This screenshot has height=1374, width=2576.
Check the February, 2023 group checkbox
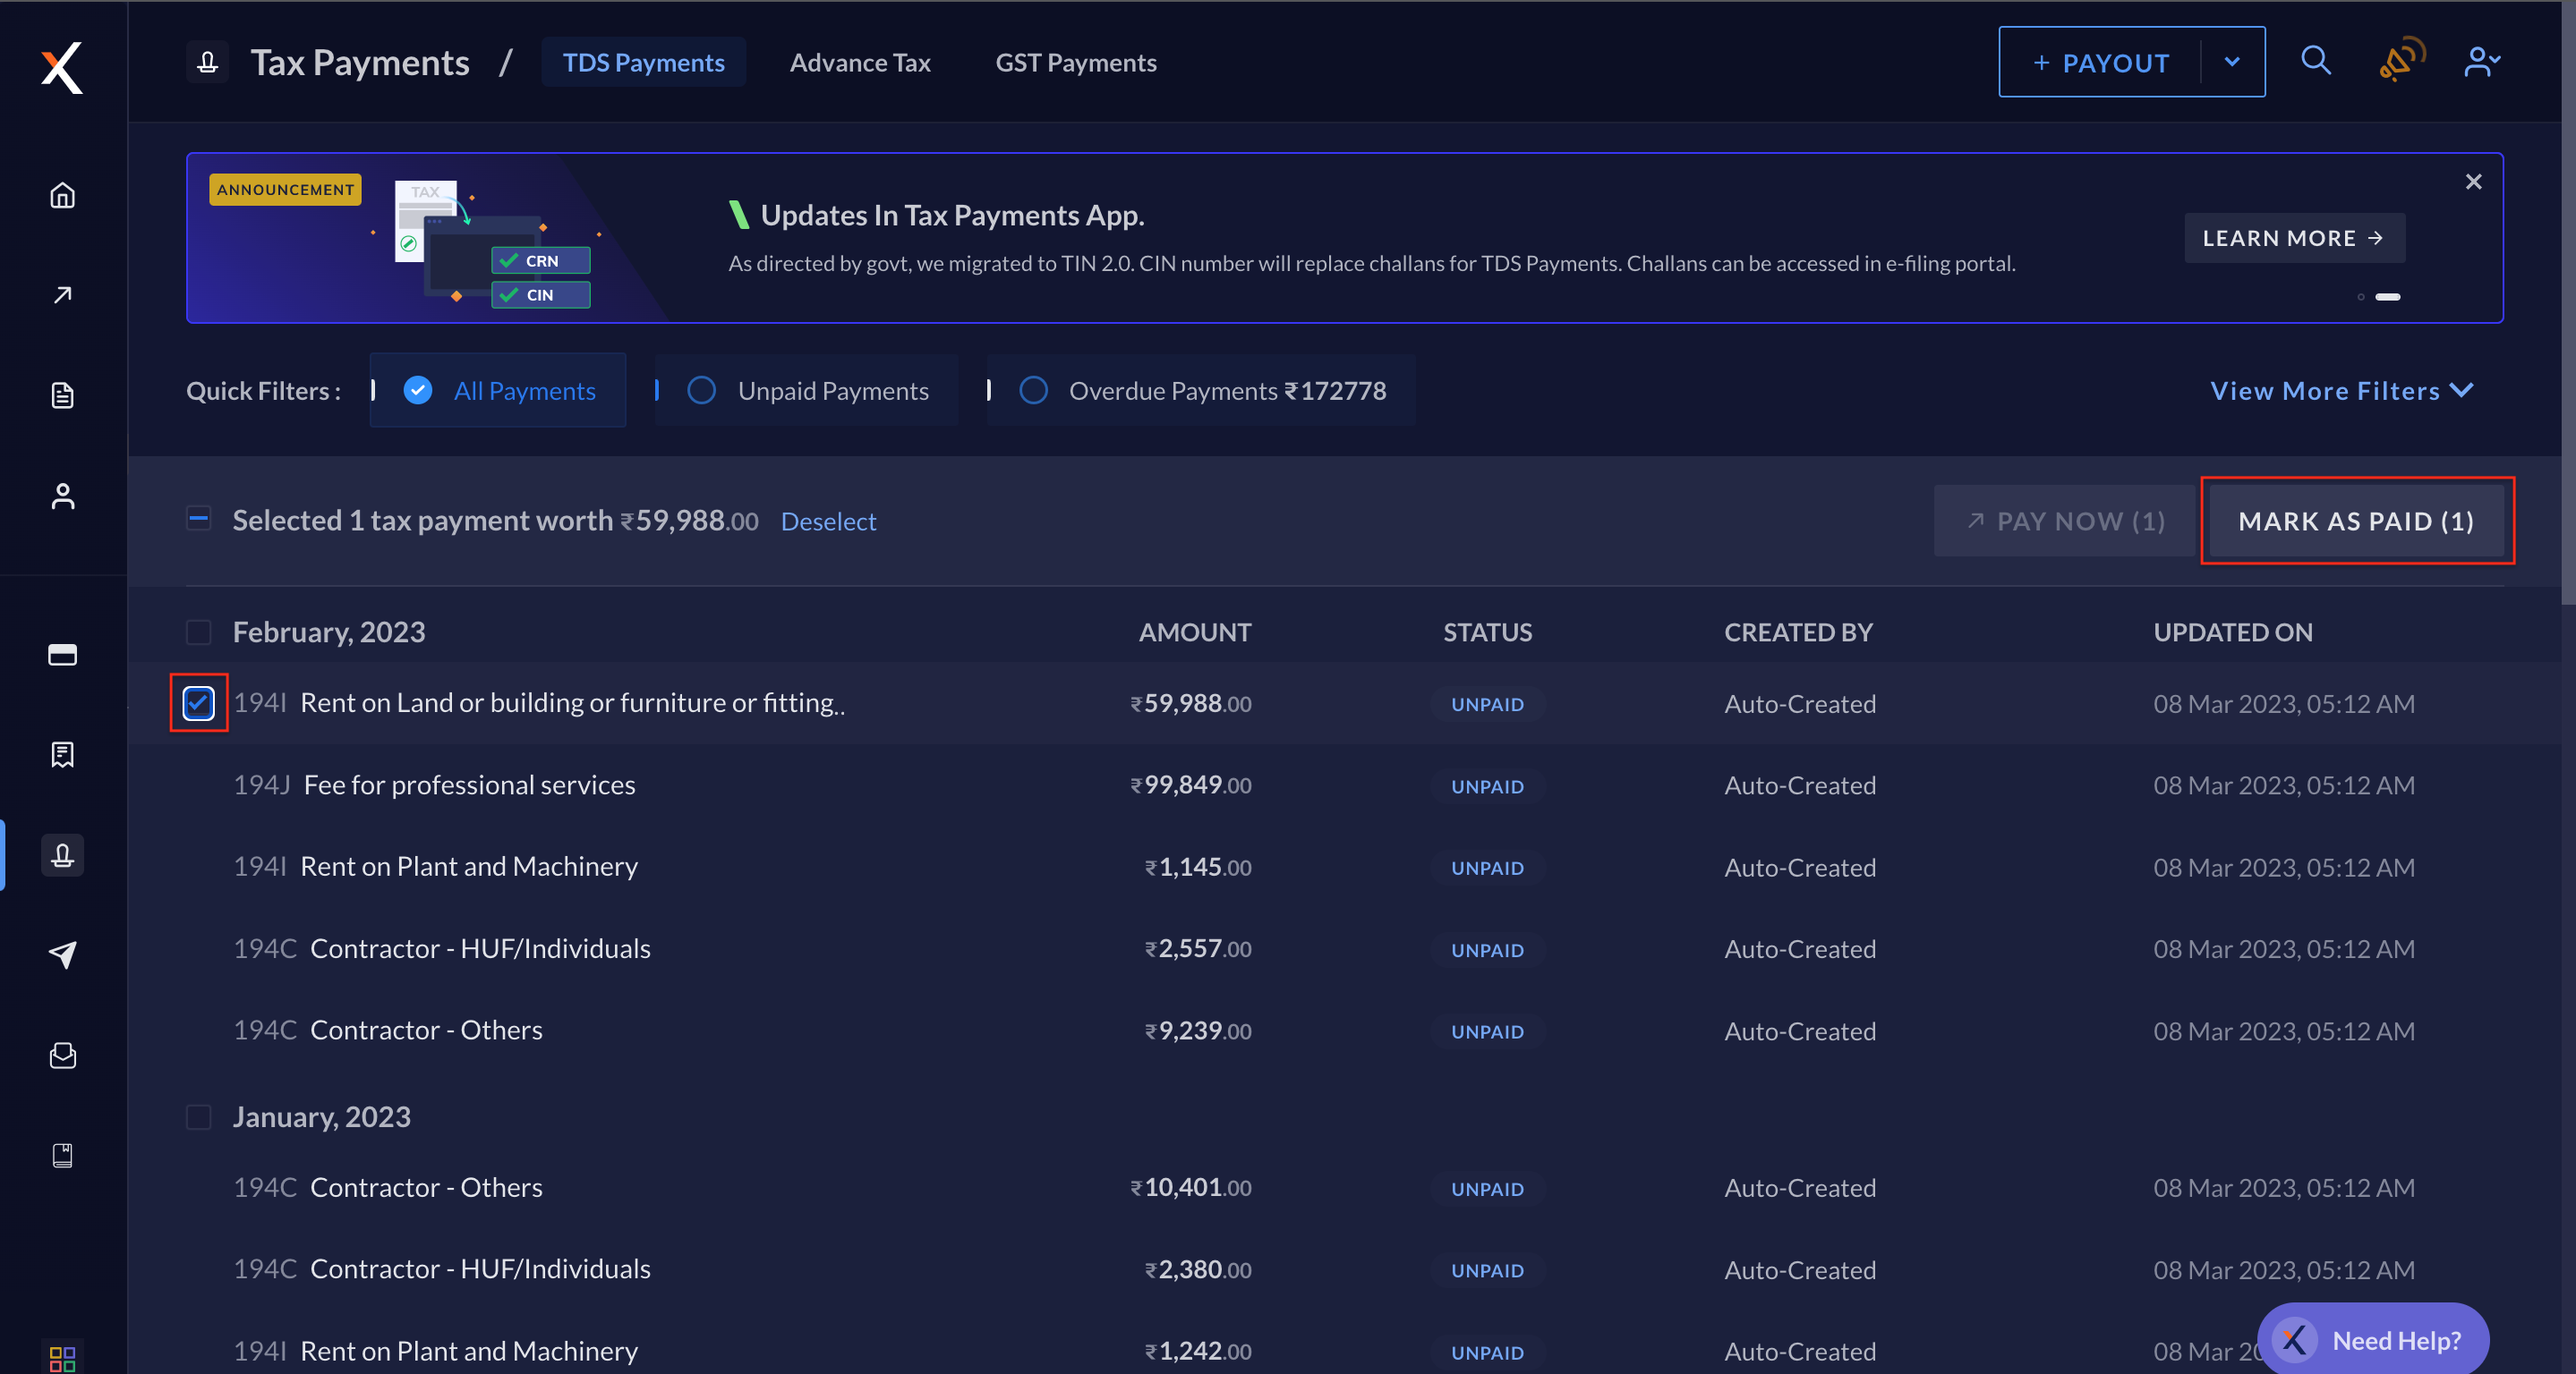[x=198, y=632]
